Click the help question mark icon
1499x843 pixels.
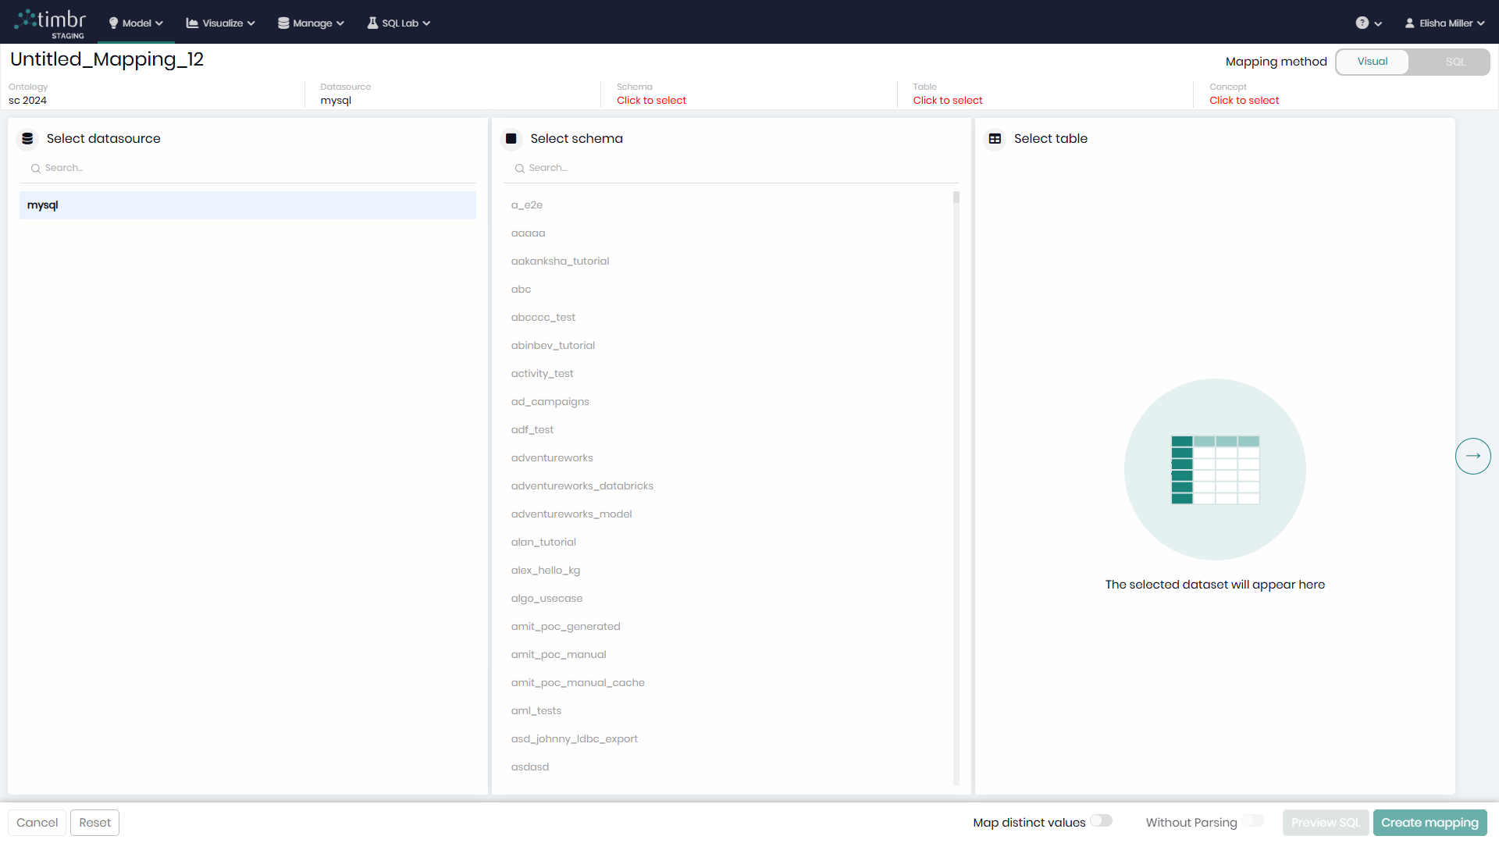coord(1363,23)
